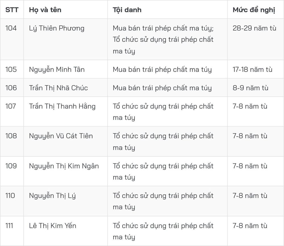
Task: Click the 17-18 năm tù cell
Action: coord(252,70)
